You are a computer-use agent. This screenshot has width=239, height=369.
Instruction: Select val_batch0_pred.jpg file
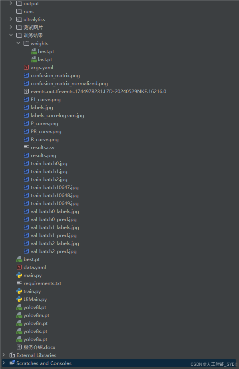[54, 219]
